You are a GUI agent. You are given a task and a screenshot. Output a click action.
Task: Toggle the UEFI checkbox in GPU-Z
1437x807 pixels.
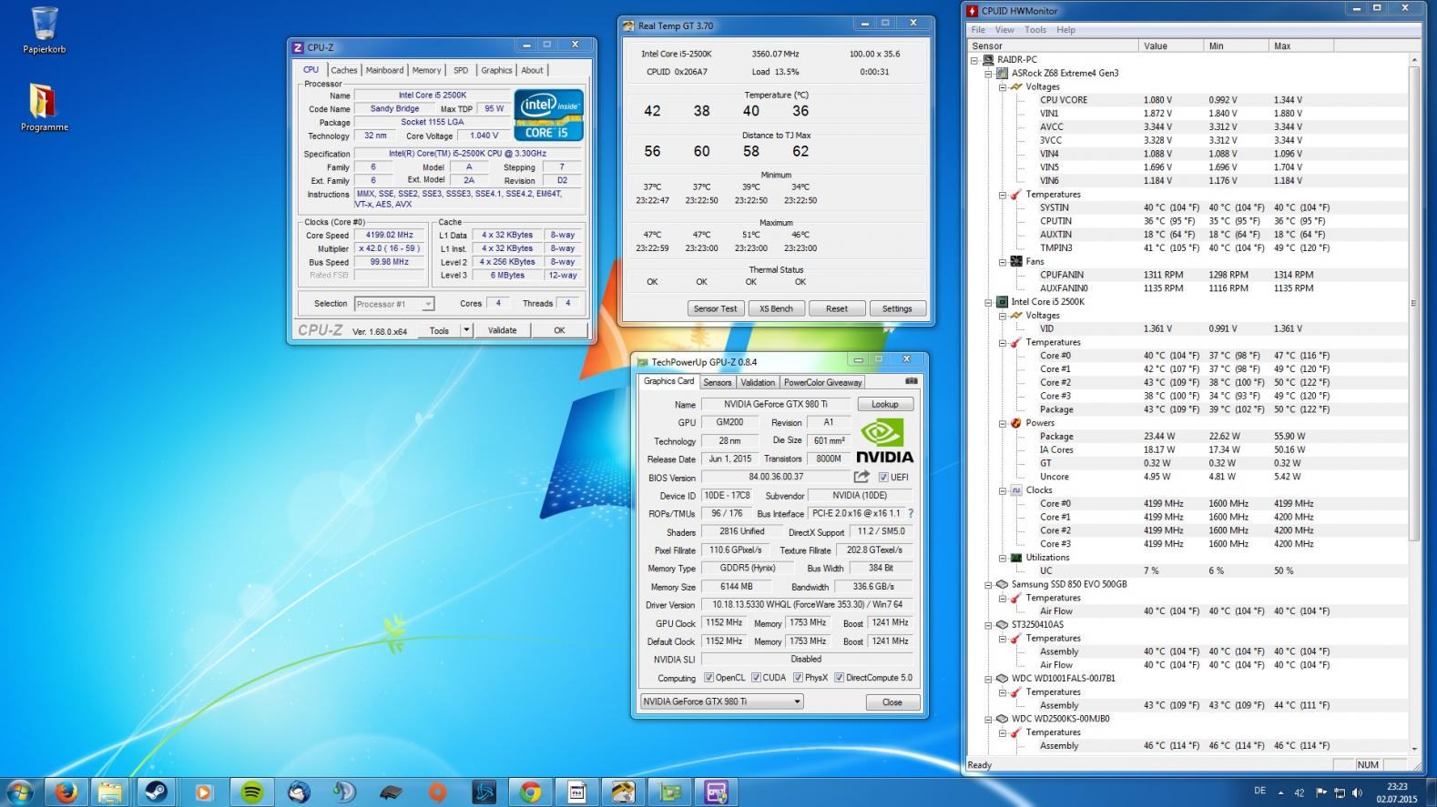point(882,478)
